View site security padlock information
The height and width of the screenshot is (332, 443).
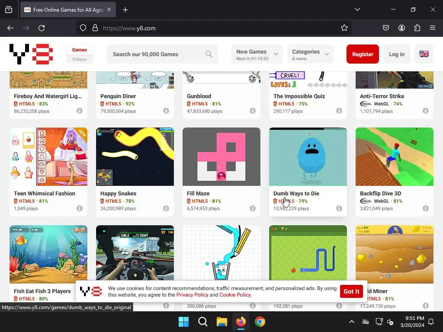(x=95, y=28)
